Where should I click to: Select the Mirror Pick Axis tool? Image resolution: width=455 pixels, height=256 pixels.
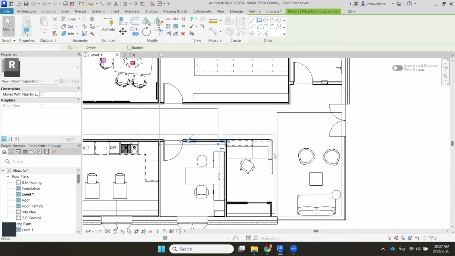point(146,21)
